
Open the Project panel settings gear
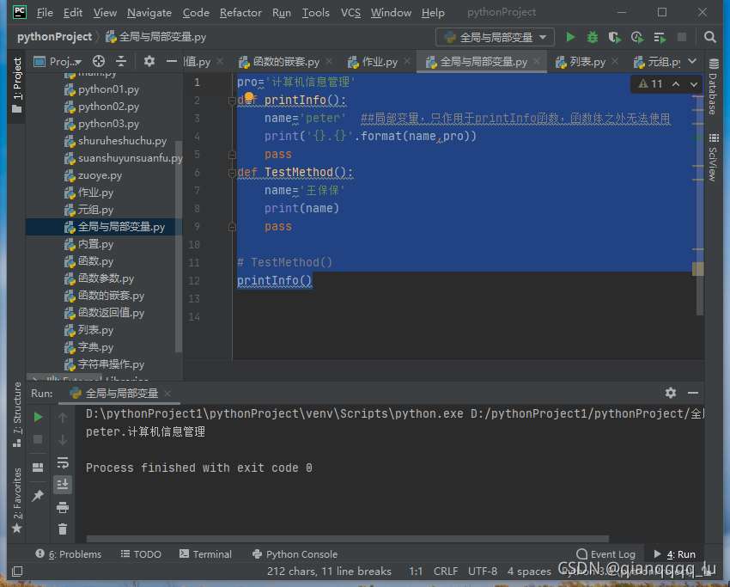(x=149, y=61)
